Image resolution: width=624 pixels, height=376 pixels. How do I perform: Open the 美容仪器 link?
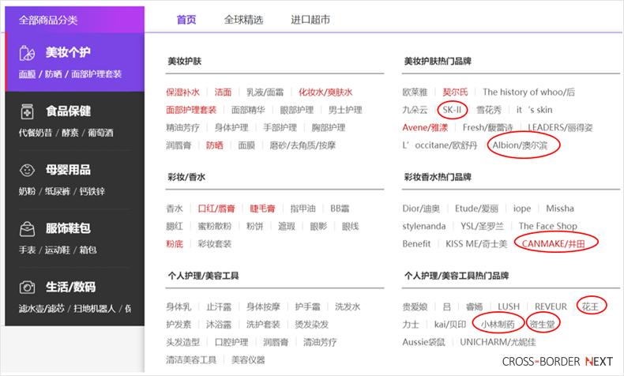click(x=248, y=360)
